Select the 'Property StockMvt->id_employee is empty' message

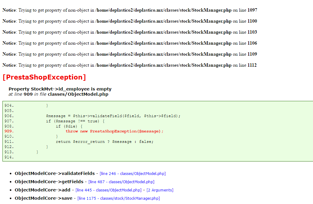(60, 89)
